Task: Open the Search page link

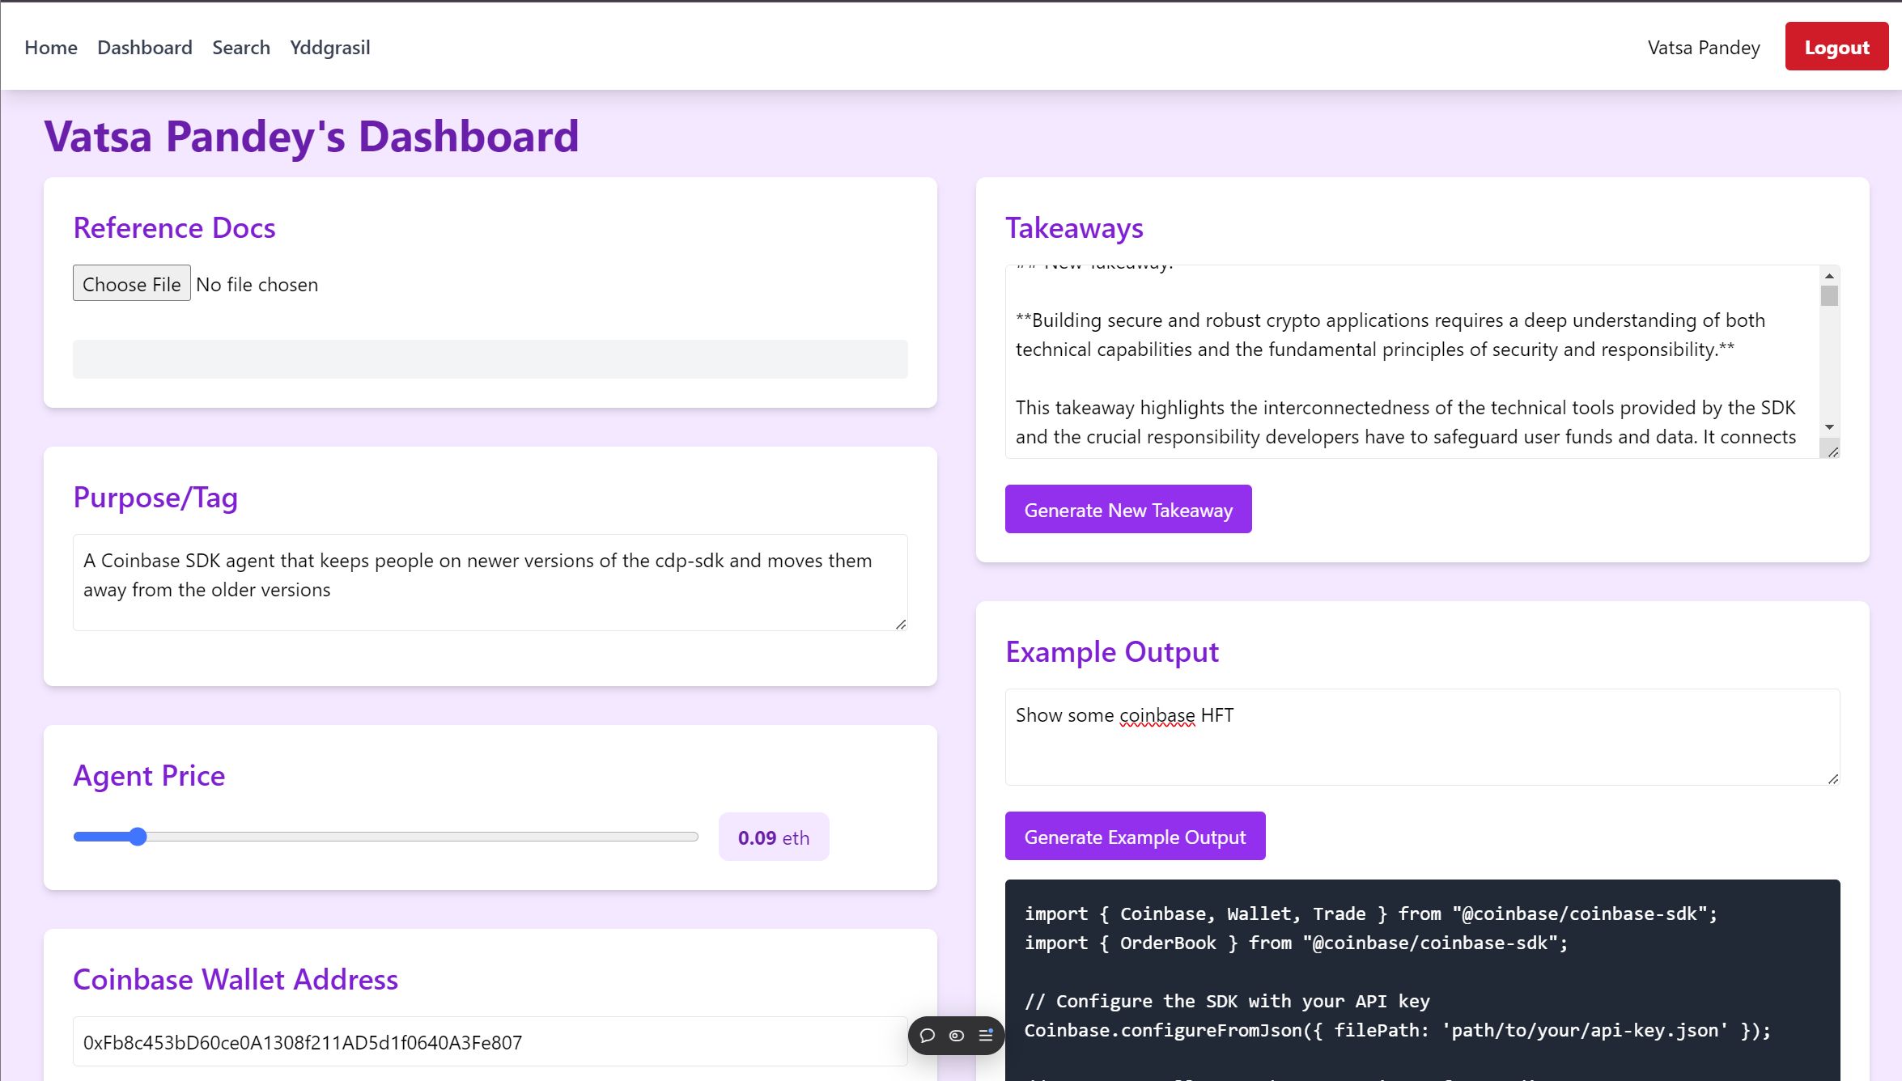Action: [241, 48]
